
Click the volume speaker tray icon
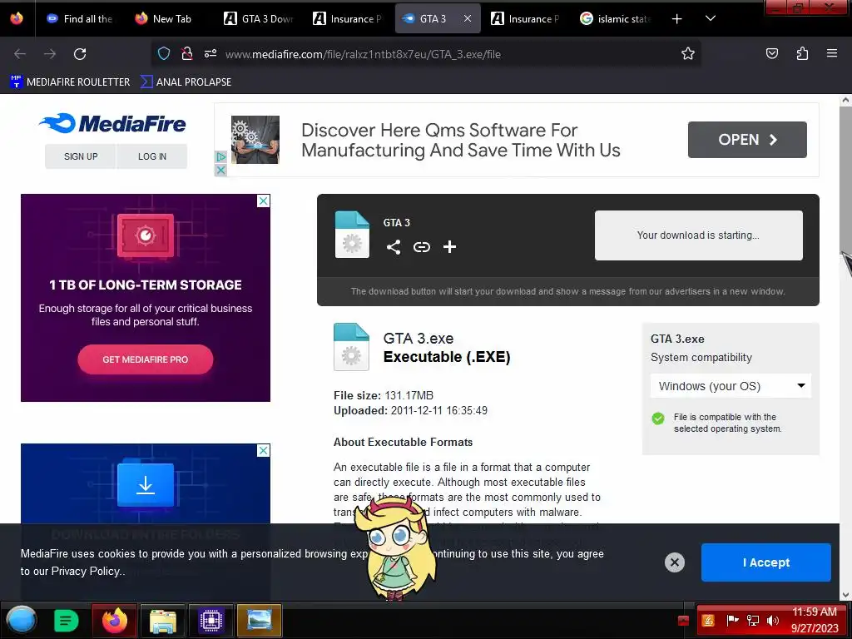click(x=773, y=620)
